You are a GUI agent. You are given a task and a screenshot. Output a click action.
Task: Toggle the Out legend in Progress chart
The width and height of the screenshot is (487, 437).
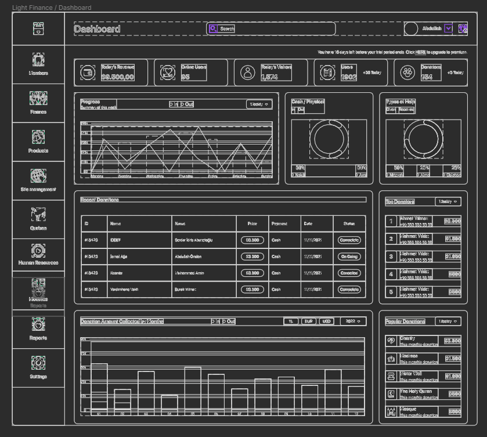[x=186, y=104]
